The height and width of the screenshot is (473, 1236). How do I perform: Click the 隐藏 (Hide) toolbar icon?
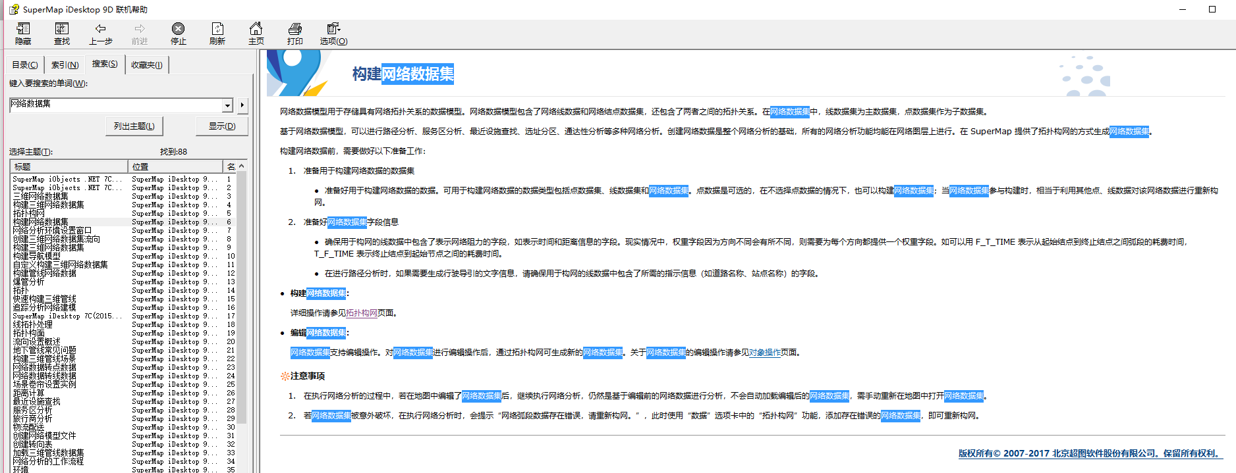click(23, 34)
